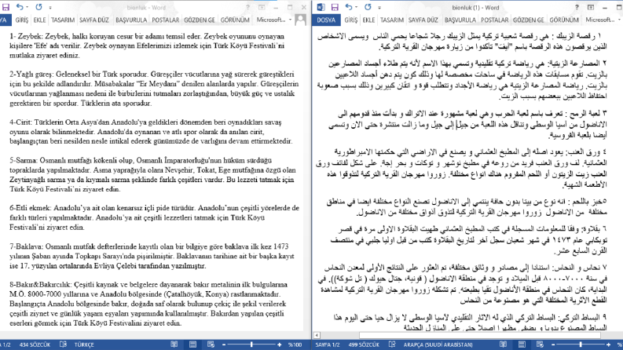Click the user account avatar in left window
623x350 pixels.
[x=301, y=20]
